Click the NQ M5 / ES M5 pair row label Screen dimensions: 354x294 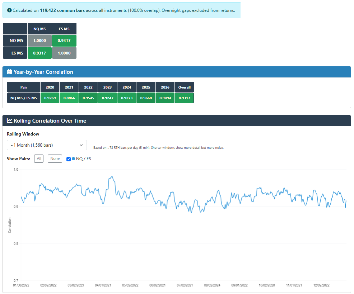pyautogui.click(x=24, y=98)
